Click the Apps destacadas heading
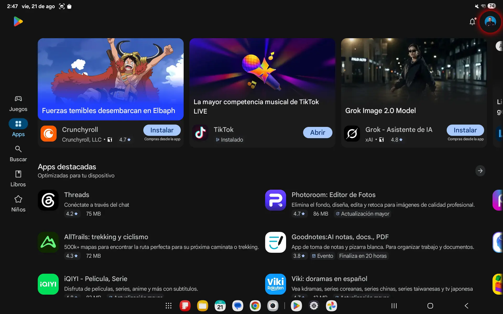Screen dimensions: 503x314 pyautogui.click(x=67, y=167)
